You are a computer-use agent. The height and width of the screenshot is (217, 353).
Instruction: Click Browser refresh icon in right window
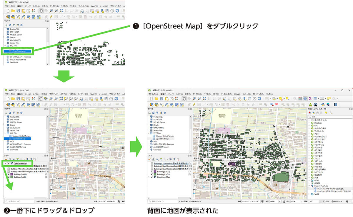click(x=153, y=113)
